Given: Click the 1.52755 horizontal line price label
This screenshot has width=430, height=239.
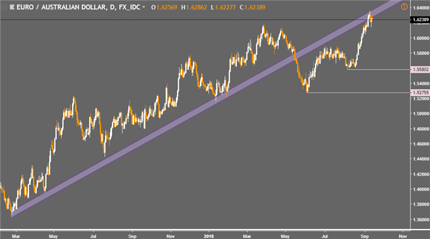Looking at the screenshot, I should 421,93.
